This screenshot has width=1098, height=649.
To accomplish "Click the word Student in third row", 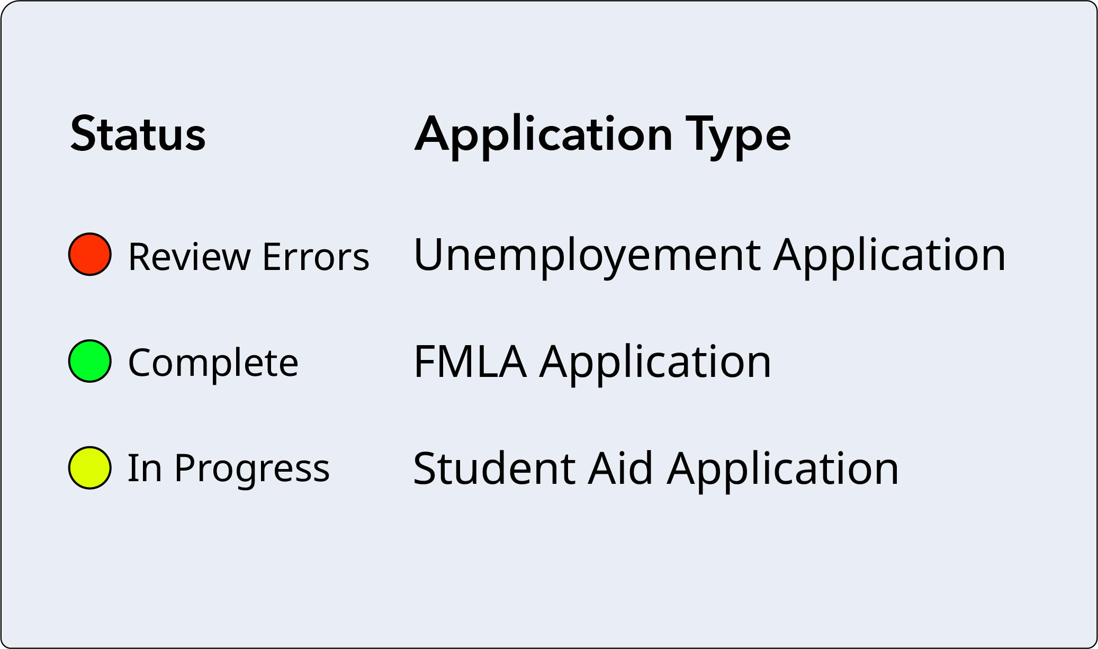I will [x=494, y=469].
